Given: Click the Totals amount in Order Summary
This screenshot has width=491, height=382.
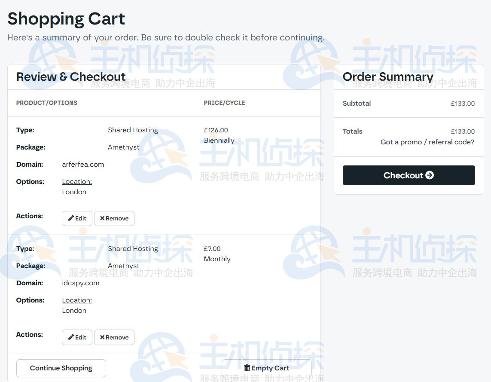Looking at the screenshot, I should [463, 131].
